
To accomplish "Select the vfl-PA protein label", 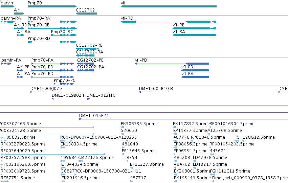I will point(187,74).
